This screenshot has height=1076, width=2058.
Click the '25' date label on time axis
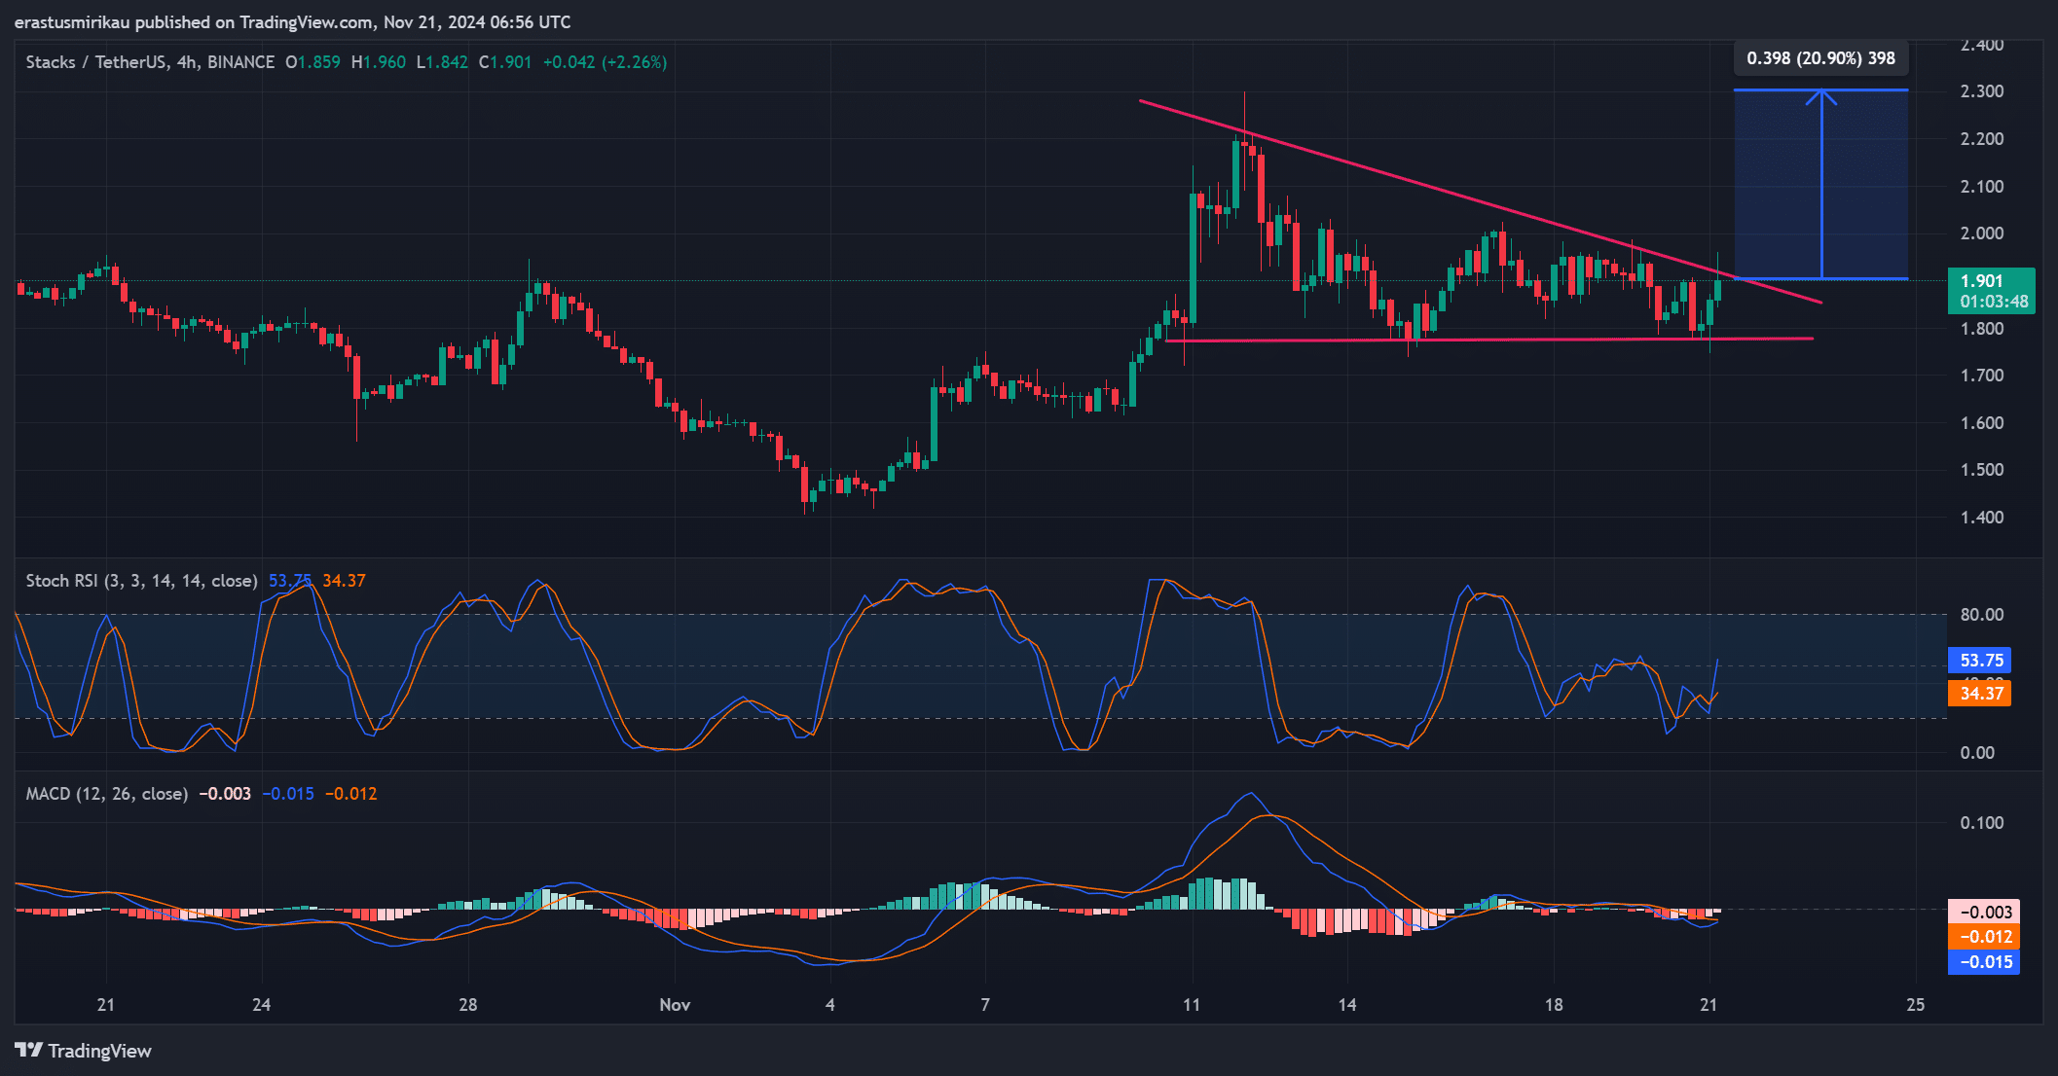(1915, 1005)
